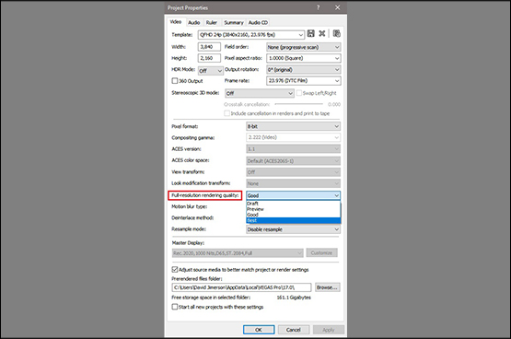511x339 pixels.
Task: Click the Cancel button
Action: pos(294,330)
